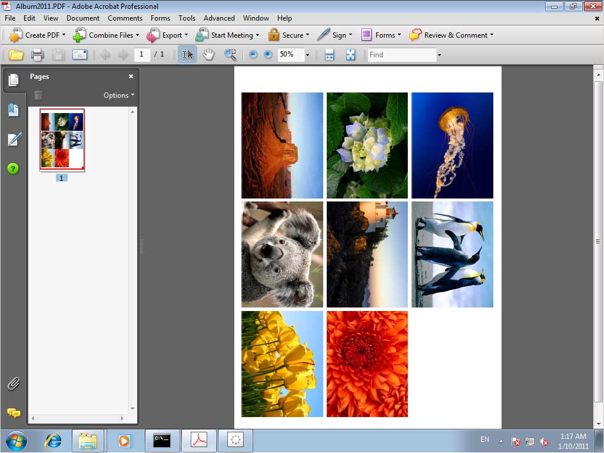Activate the Marquee Zoom tool
Image resolution: width=604 pixels, height=453 pixels.
coord(230,54)
